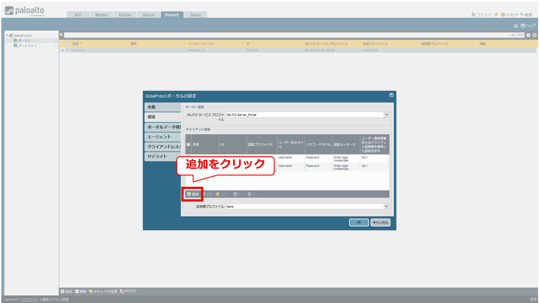Click the commit (コミット) icon in top bar
539x303 pixels.
point(473,15)
